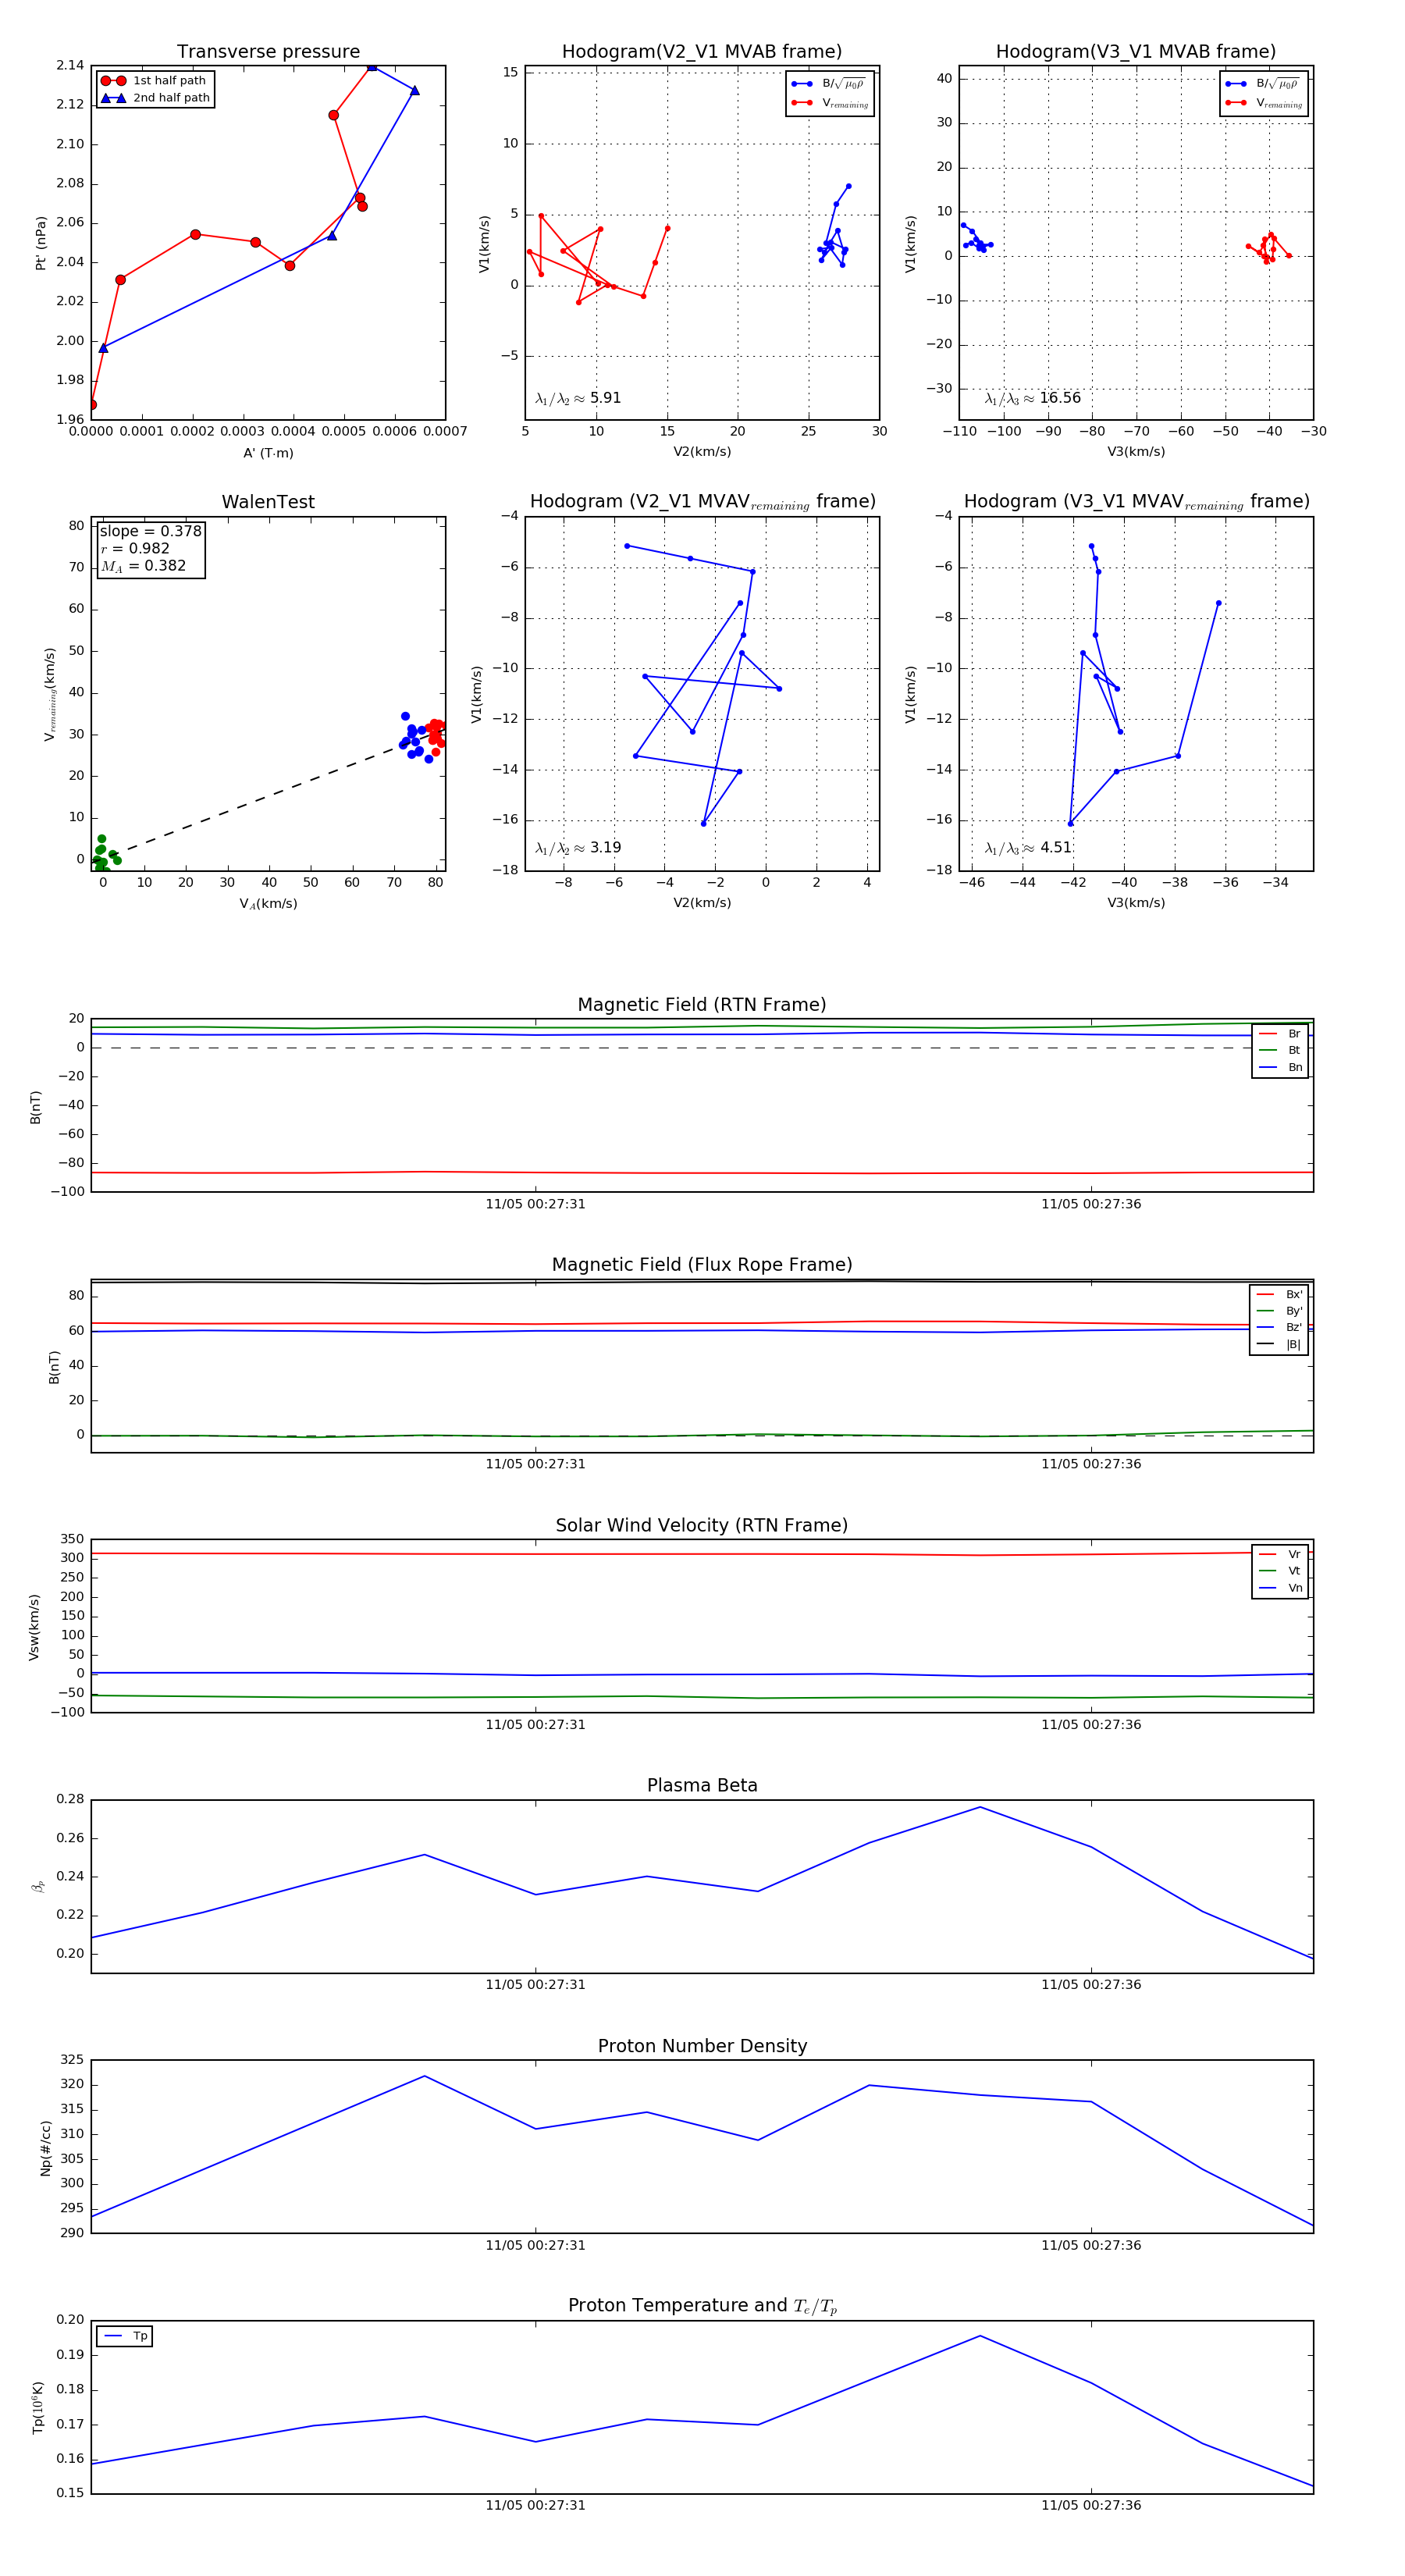
Task: Click the "Transverse pressure" plot title
Action: (x=268, y=52)
